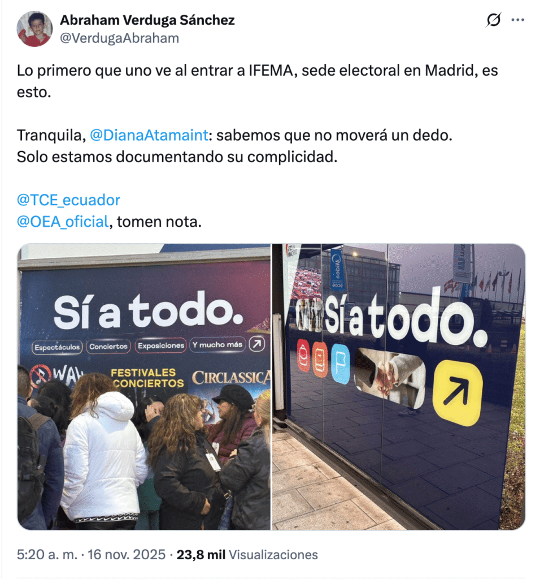Click the Y mucho más pill
Image resolution: width=540 pixels, height=579 pixels.
pyautogui.click(x=217, y=344)
